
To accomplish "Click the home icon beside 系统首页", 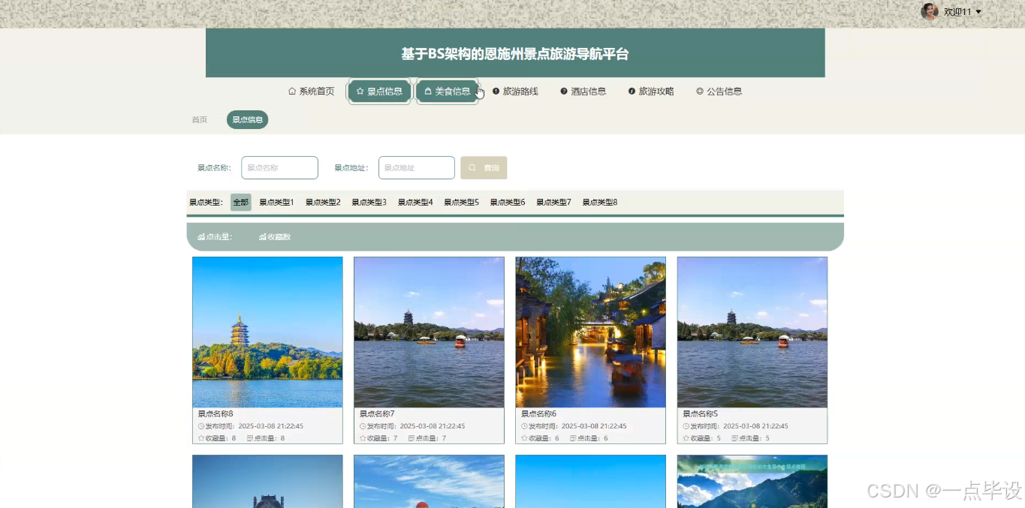I will click(292, 92).
